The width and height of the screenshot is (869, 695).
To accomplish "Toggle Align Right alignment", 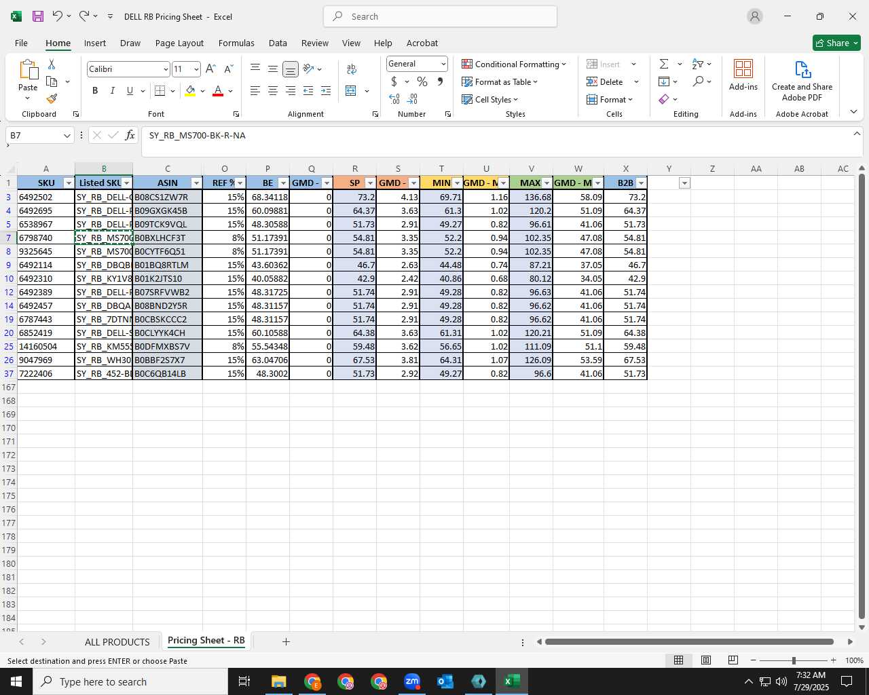I will coord(291,91).
